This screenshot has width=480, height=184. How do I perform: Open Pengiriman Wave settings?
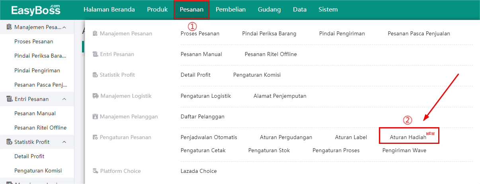404,150
